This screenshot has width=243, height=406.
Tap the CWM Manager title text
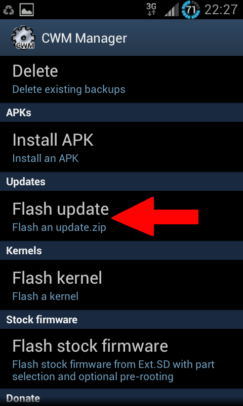(84, 39)
